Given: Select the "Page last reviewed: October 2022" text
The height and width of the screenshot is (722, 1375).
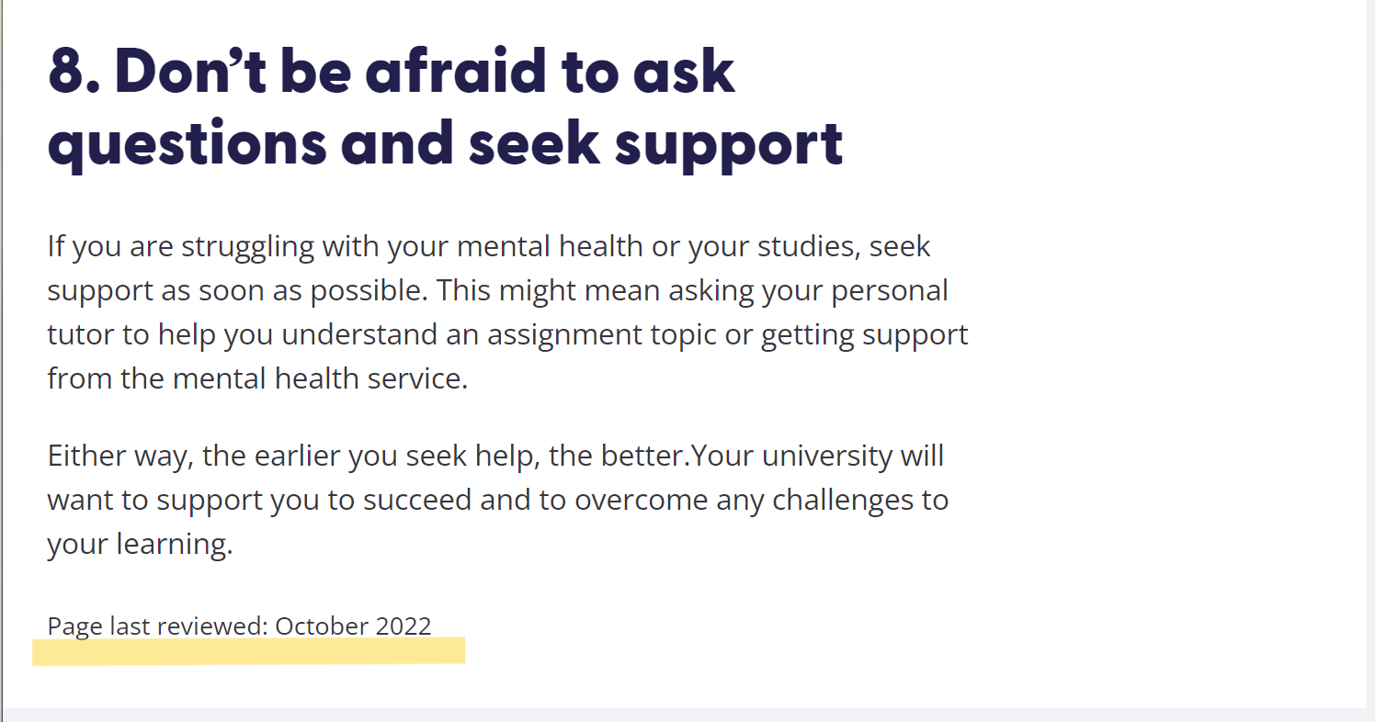Looking at the screenshot, I should pyautogui.click(x=239, y=626).
